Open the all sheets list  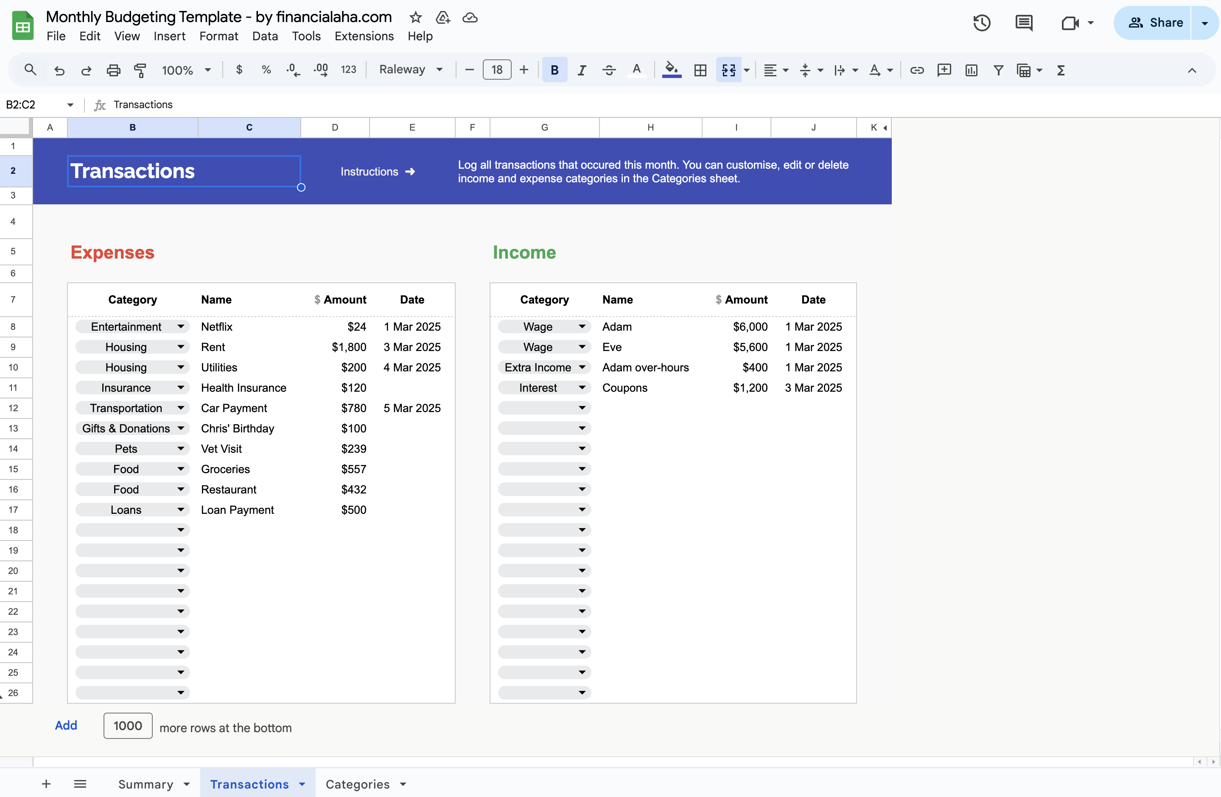coord(80,784)
